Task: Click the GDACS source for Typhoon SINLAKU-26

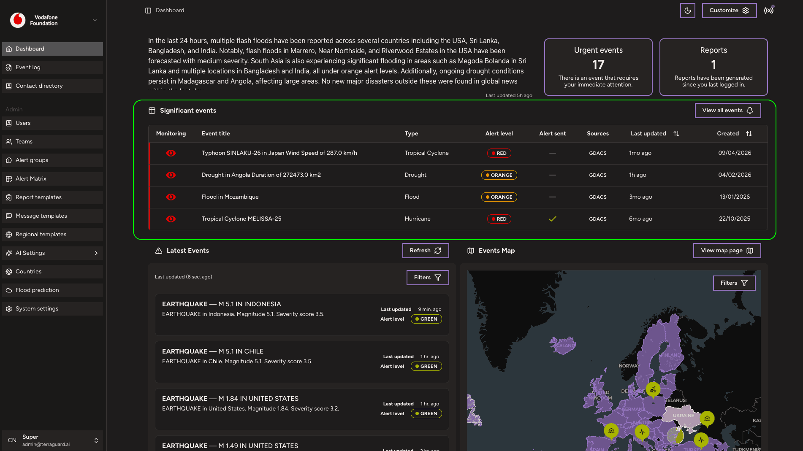Action: pyautogui.click(x=598, y=153)
